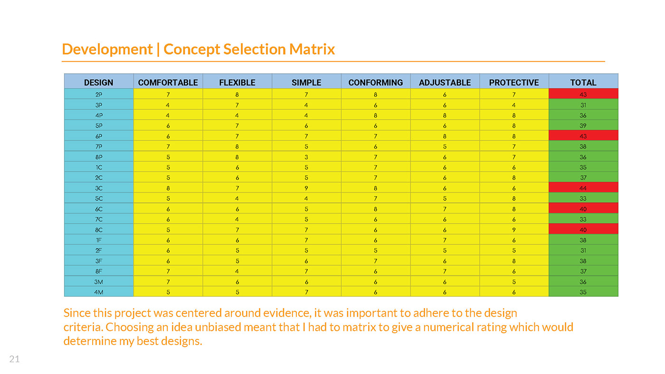Click the 8C row red total cell

click(583, 230)
